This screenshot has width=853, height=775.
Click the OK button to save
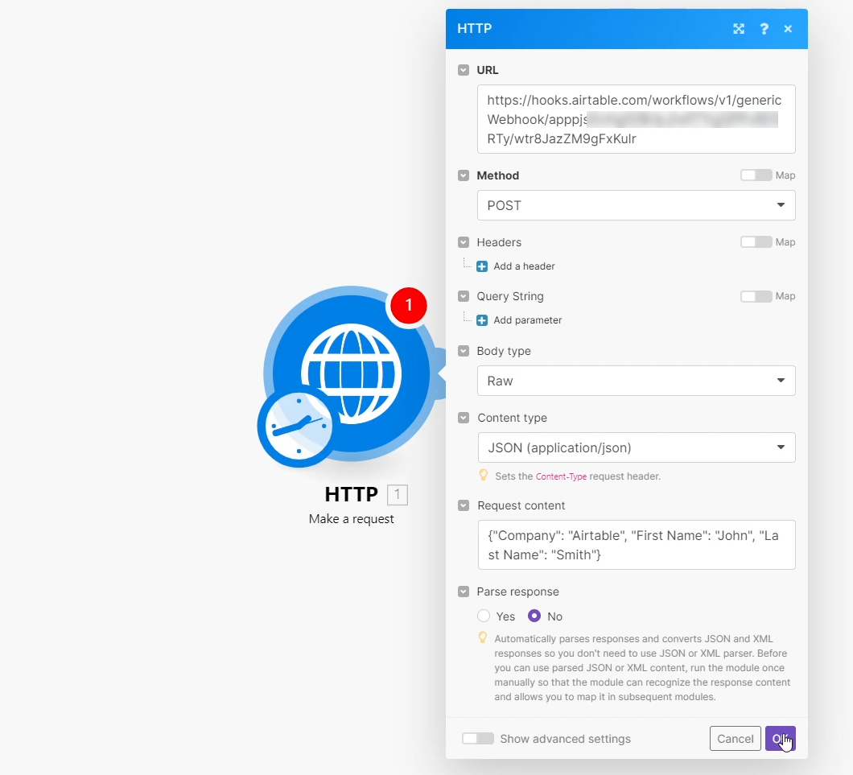coord(781,738)
